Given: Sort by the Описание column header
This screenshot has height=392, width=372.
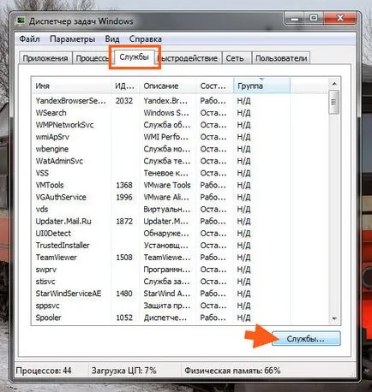Looking at the screenshot, I should pos(168,86).
